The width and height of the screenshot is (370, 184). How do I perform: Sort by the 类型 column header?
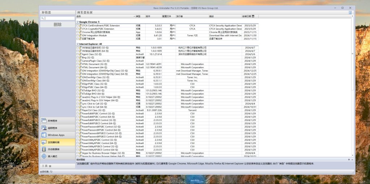pos(140,16)
